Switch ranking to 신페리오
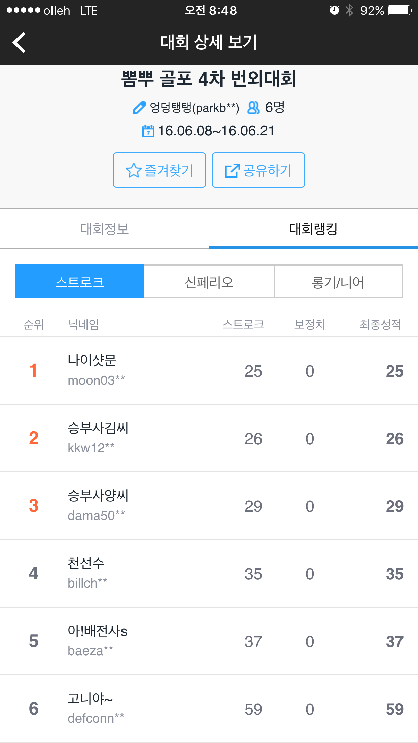Screen dimensions: 418x743 coord(209,281)
